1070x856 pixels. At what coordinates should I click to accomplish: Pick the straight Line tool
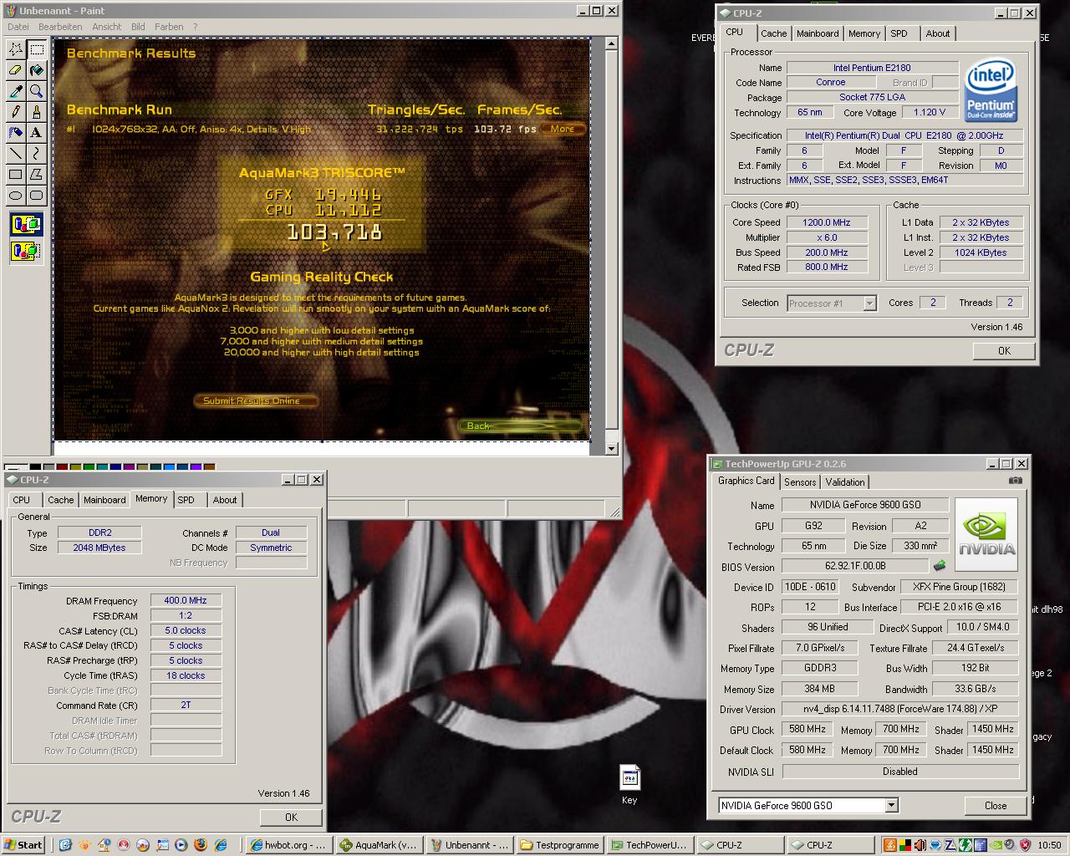point(15,154)
